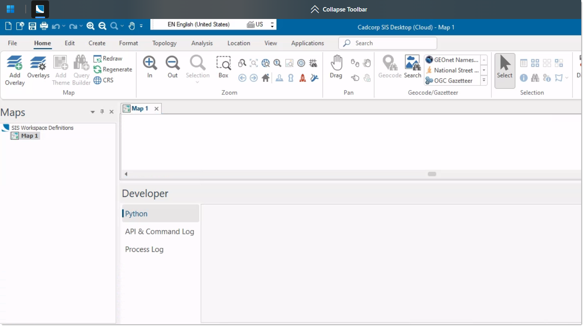This screenshot has height=327, width=584.
Task: Open the Process Log page
Action: (x=160, y=250)
